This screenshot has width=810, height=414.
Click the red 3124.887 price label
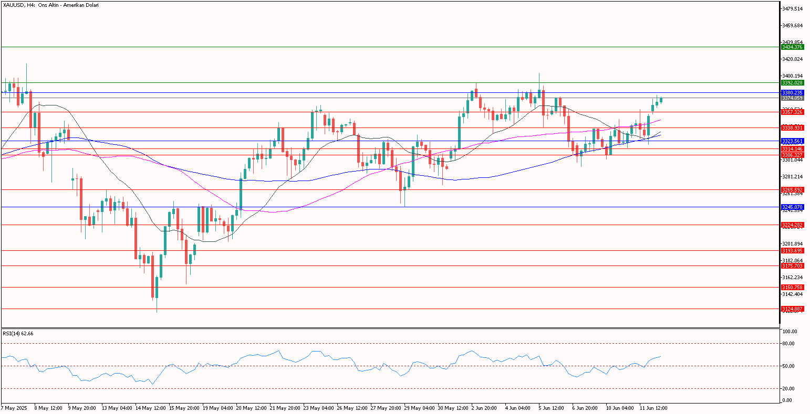pyautogui.click(x=792, y=309)
